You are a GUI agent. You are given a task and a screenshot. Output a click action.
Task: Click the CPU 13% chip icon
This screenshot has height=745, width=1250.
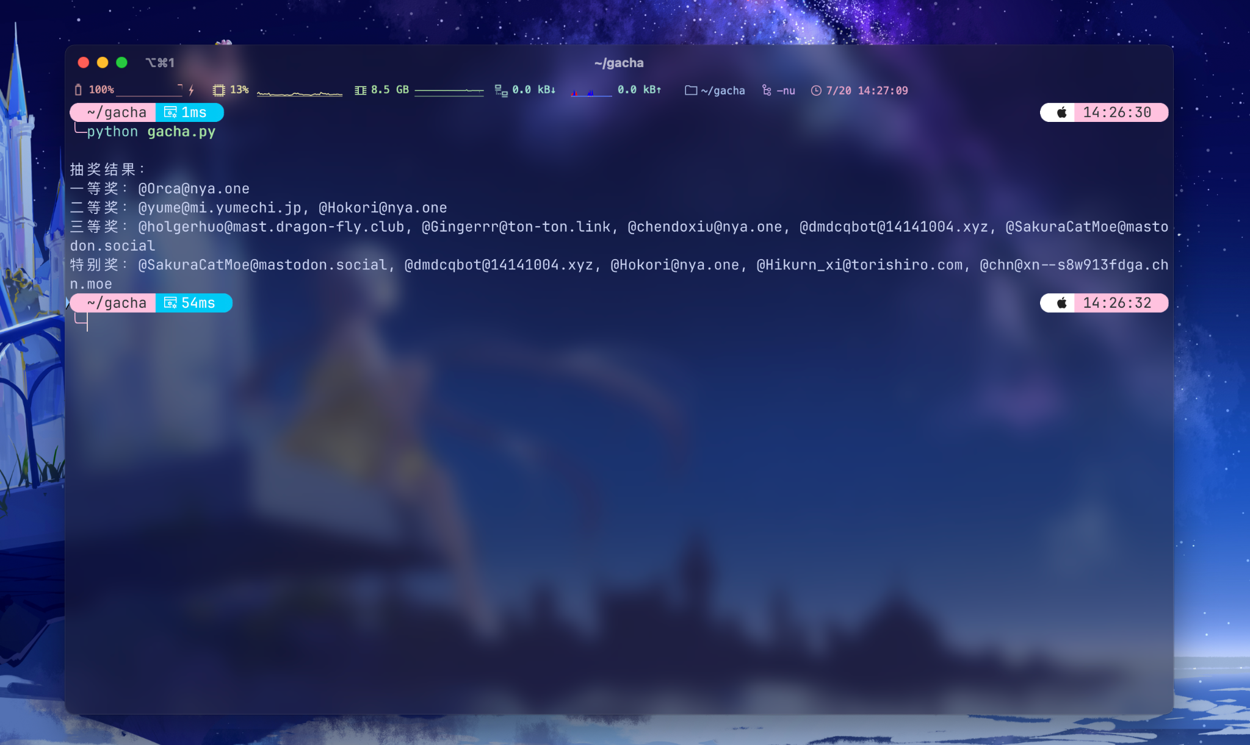tap(217, 90)
